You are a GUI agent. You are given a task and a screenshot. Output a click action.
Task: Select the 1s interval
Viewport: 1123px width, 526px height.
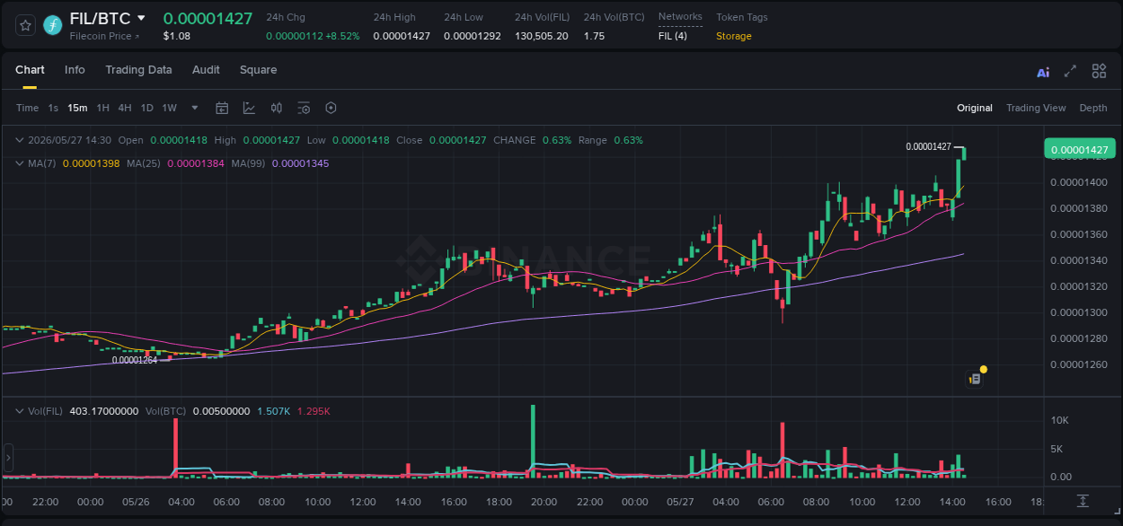(x=53, y=108)
